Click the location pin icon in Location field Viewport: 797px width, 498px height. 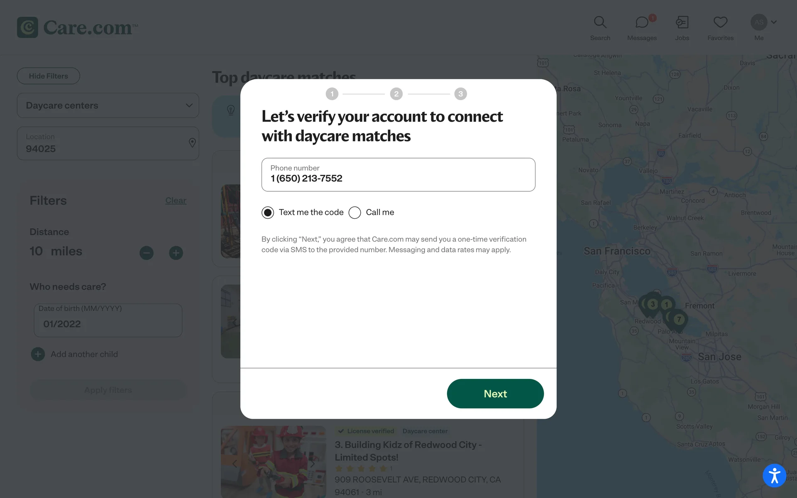tap(192, 143)
